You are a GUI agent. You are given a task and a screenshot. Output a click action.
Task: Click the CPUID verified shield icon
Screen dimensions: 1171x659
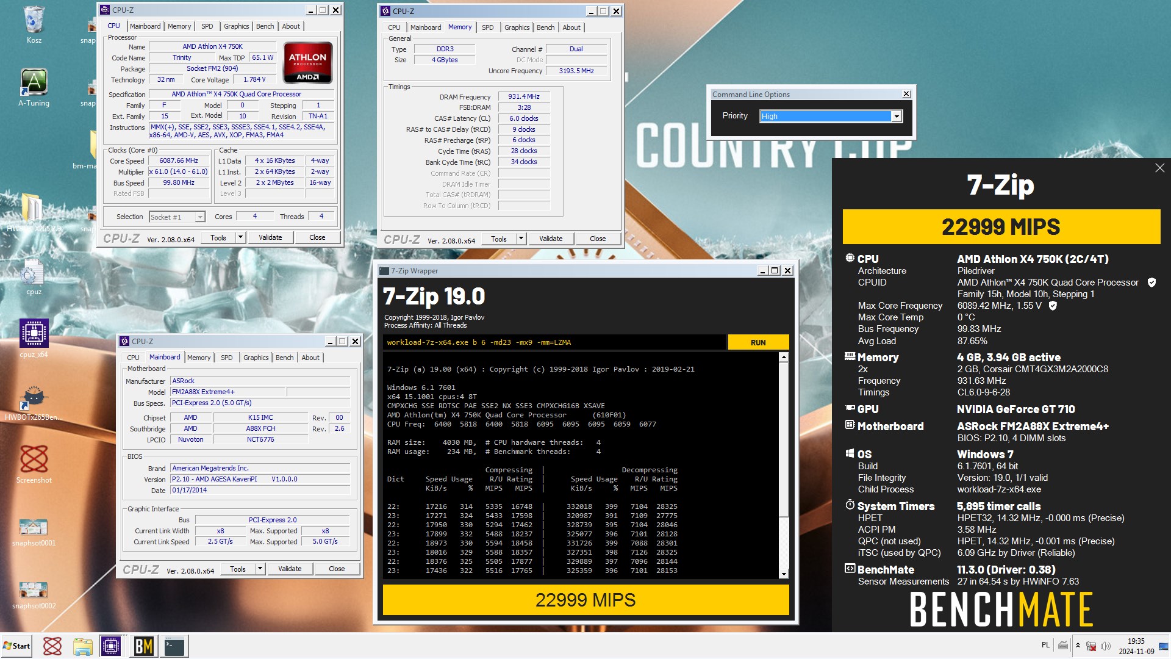point(1151,283)
